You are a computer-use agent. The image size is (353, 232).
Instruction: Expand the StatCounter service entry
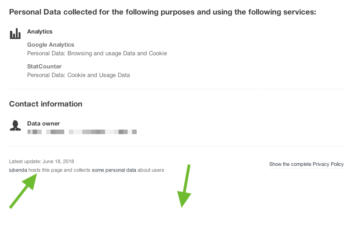pos(44,67)
